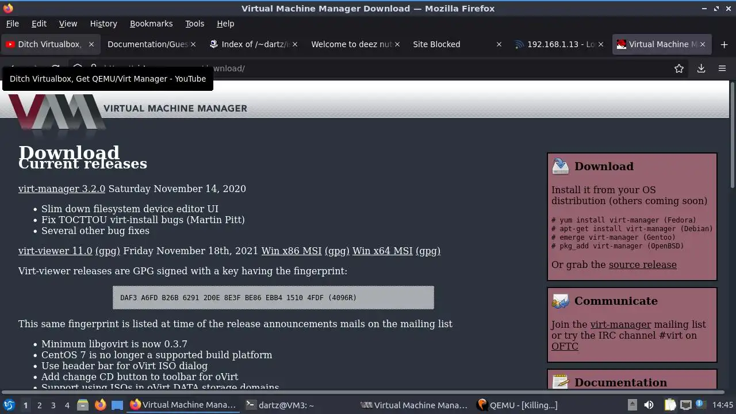Viewport: 736px width, 414px height.
Task: Open the Win x64 MSI link
Action: (x=382, y=251)
